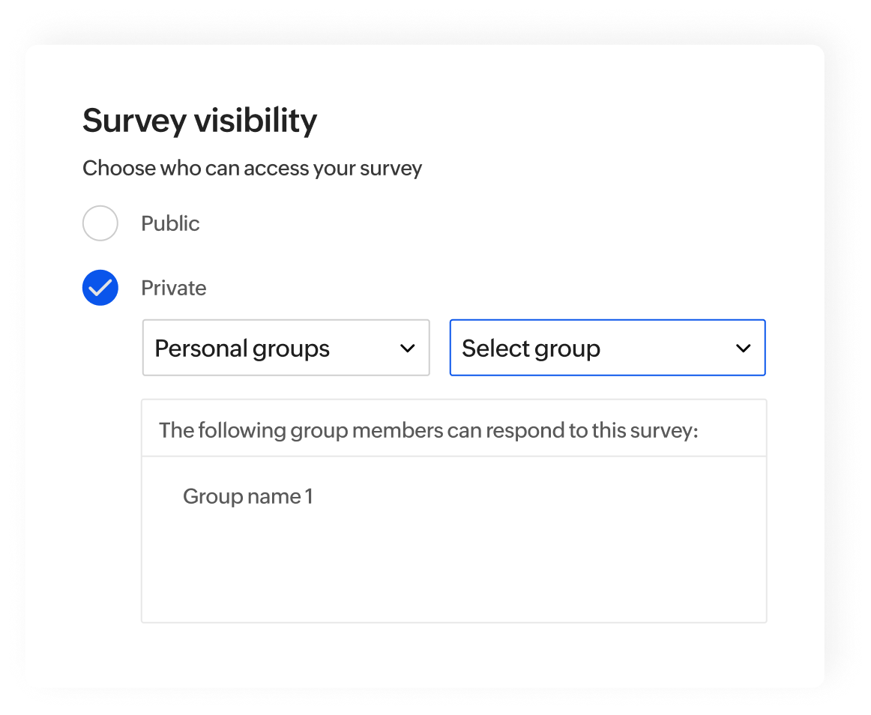Viewport: 871px width, 715px height.
Task: Open the Select group dropdown
Action: pyautogui.click(x=607, y=348)
